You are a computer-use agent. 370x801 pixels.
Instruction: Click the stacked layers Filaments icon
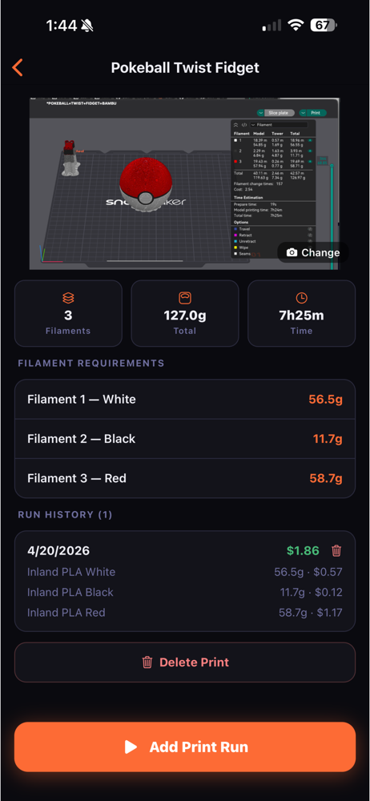[68, 298]
